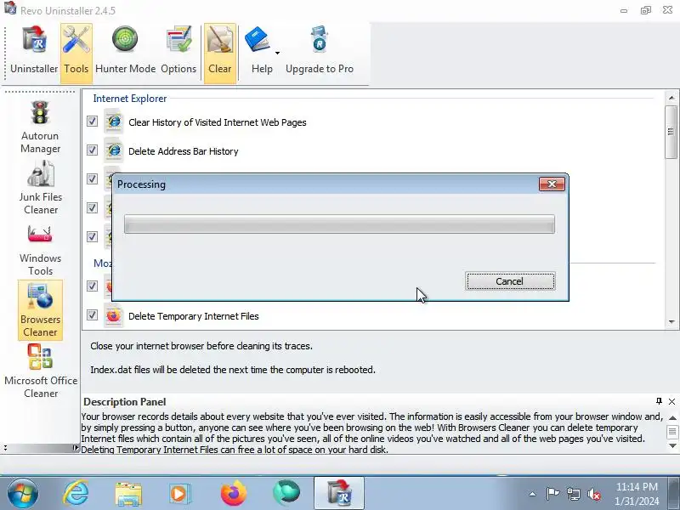Switch to Revo Uninstaller taskbar button
The height and width of the screenshot is (510, 680).
click(x=339, y=493)
